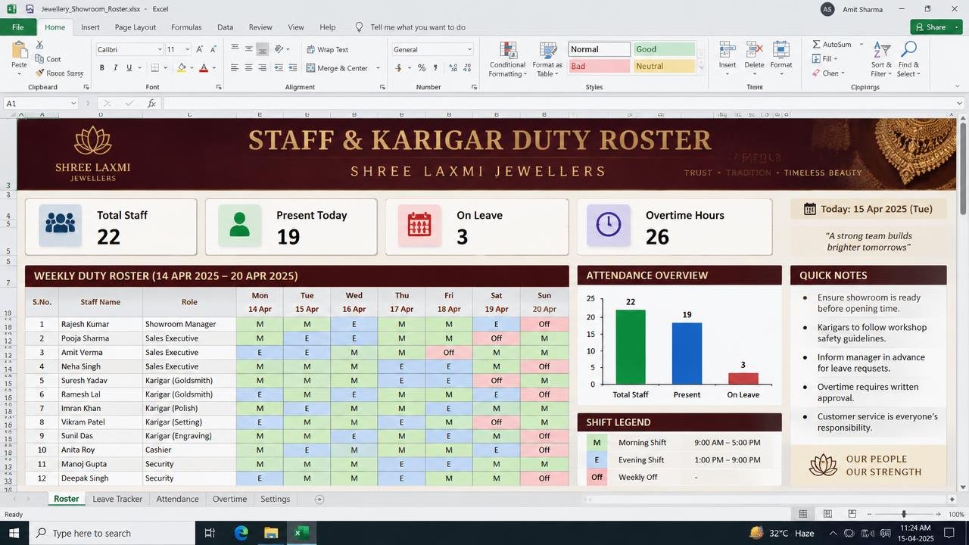Image resolution: width=969 pixels, height=545 pixels.
Task: Switch to Page Break Preview in status bar
Action: coord(852,514)
